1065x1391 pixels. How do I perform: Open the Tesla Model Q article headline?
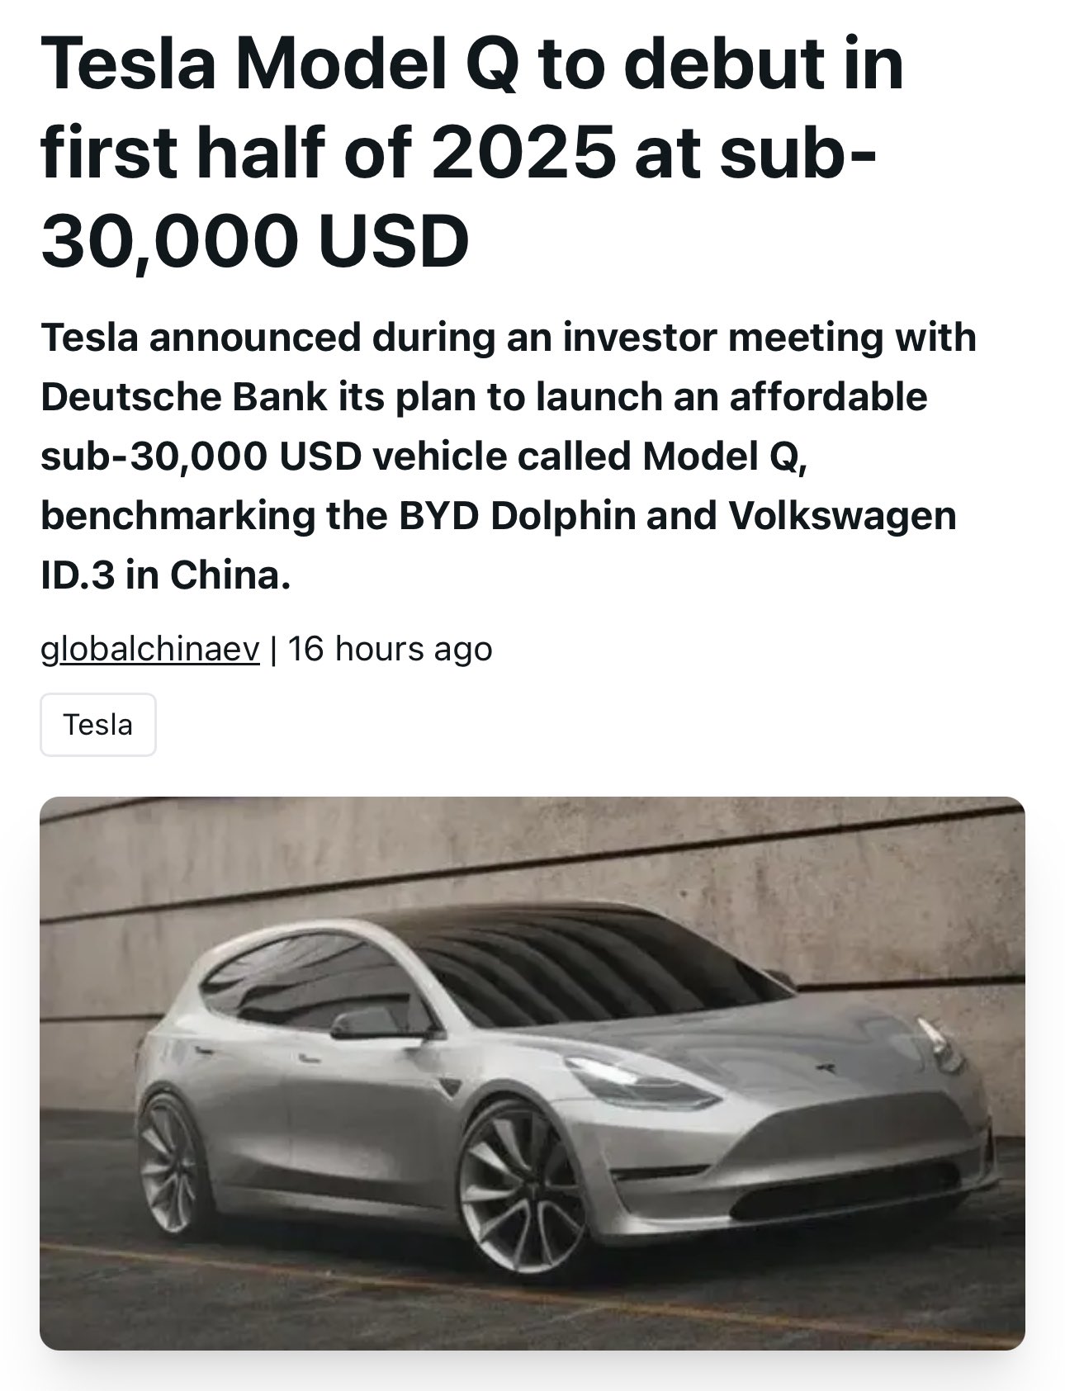pyautogui.click(x=472, y=151)
